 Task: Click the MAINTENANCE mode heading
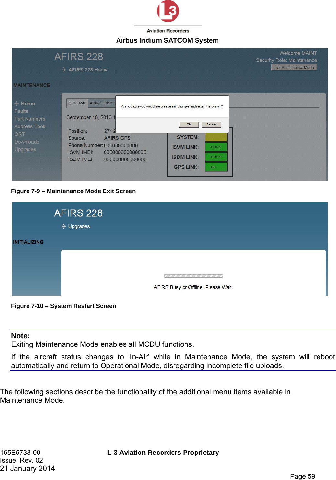point(32,85)
